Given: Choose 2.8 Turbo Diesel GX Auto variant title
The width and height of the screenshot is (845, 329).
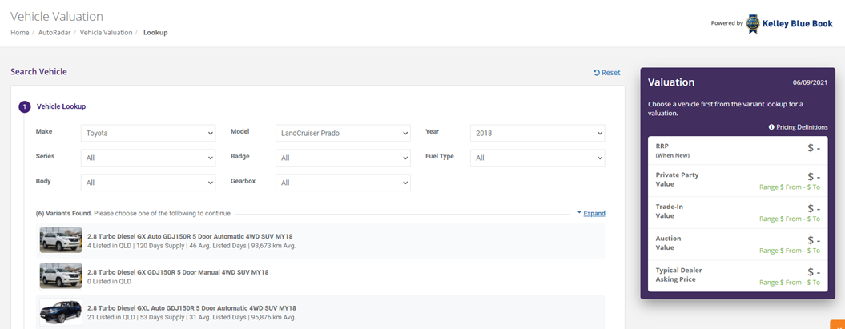Looking at the screenshot, I should point(190,236).
